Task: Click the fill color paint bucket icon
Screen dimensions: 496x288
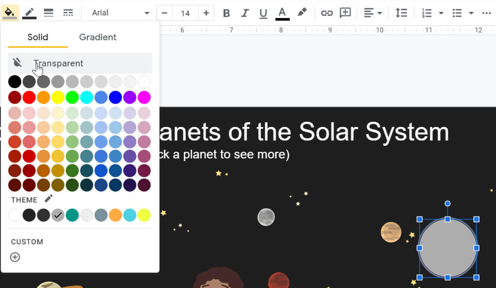Action: (x=10, y=12)
